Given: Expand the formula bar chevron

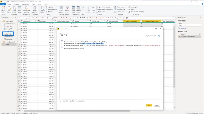Looking at the screenshot, I should pos(174,18).
